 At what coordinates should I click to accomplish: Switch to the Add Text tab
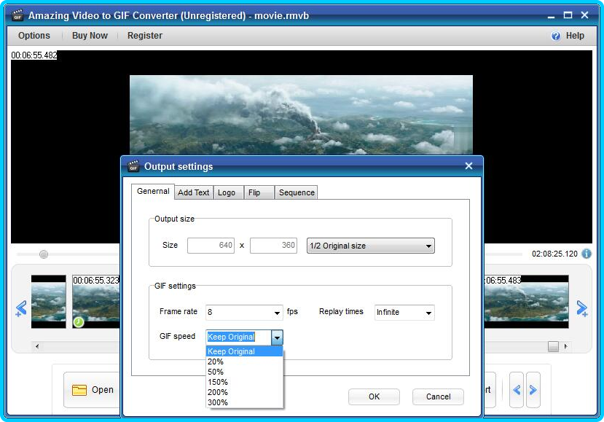[193, 192]
